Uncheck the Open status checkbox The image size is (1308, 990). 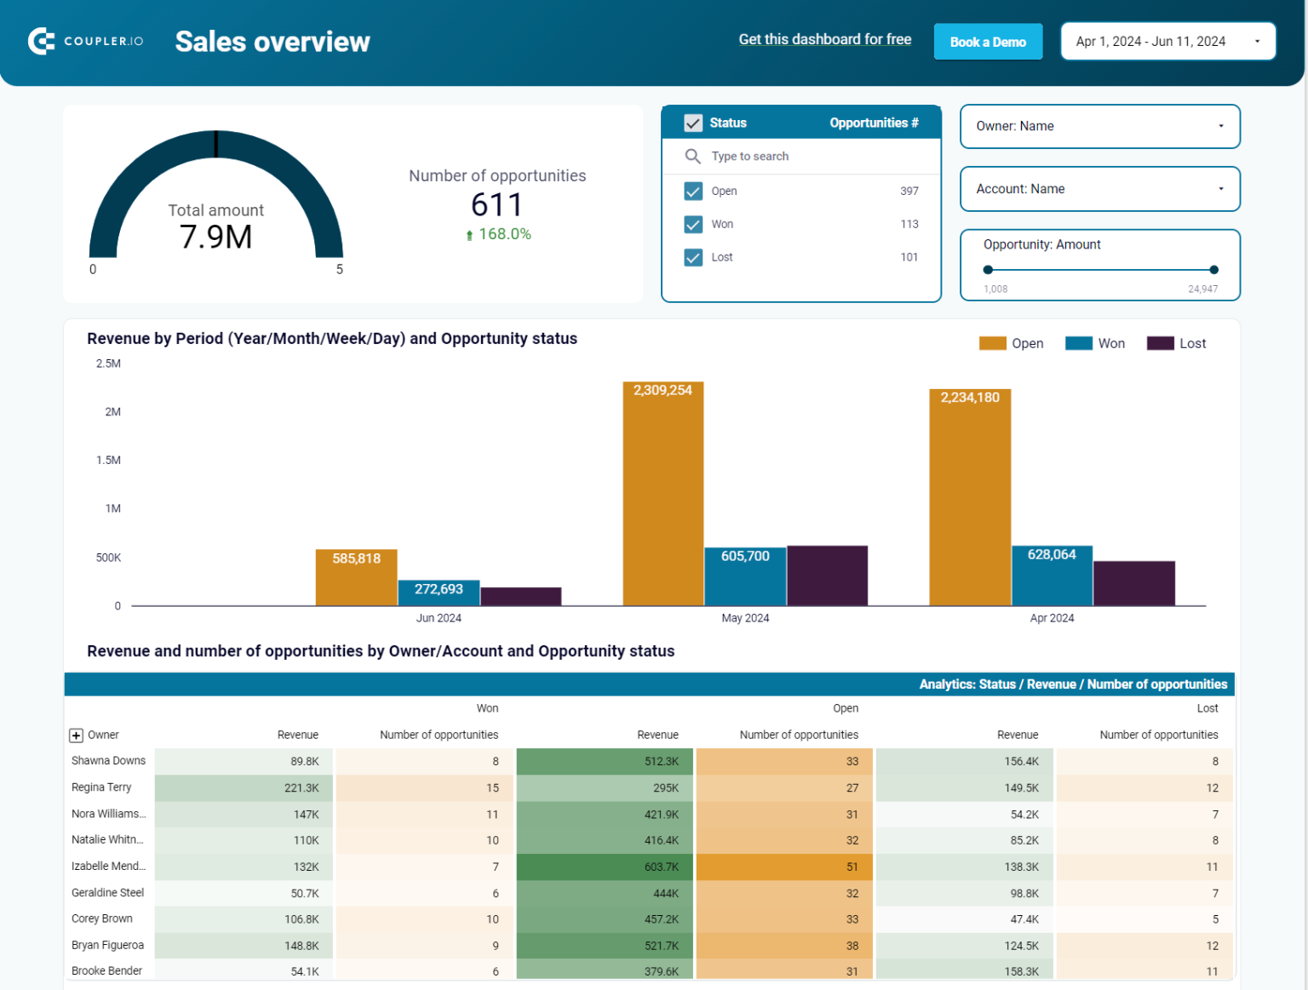click(x=693, y=191)
